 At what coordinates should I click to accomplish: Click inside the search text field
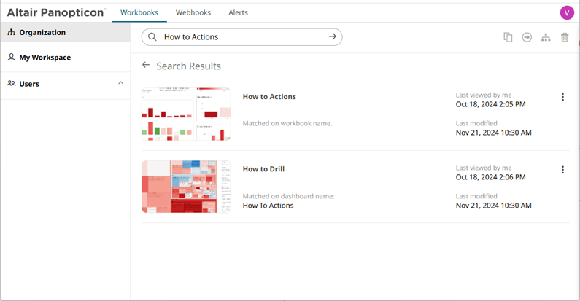(241, 37)
